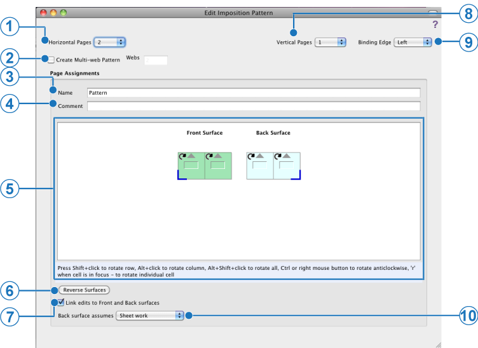Enable the Create Multi-web Pattern checkbox

(x=51, y=60)
